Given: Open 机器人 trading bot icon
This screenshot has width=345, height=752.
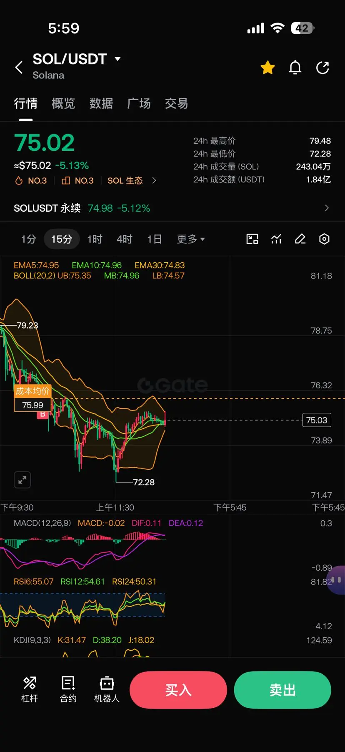Looking at the screenshot, I should tap(107, 689).
